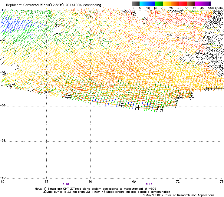Click the '-52' latitude axis label

[x=3, y=40]
